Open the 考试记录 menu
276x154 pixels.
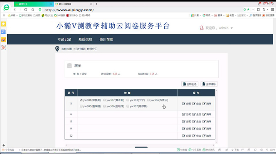pyautogui.click(x=64, y=40)
